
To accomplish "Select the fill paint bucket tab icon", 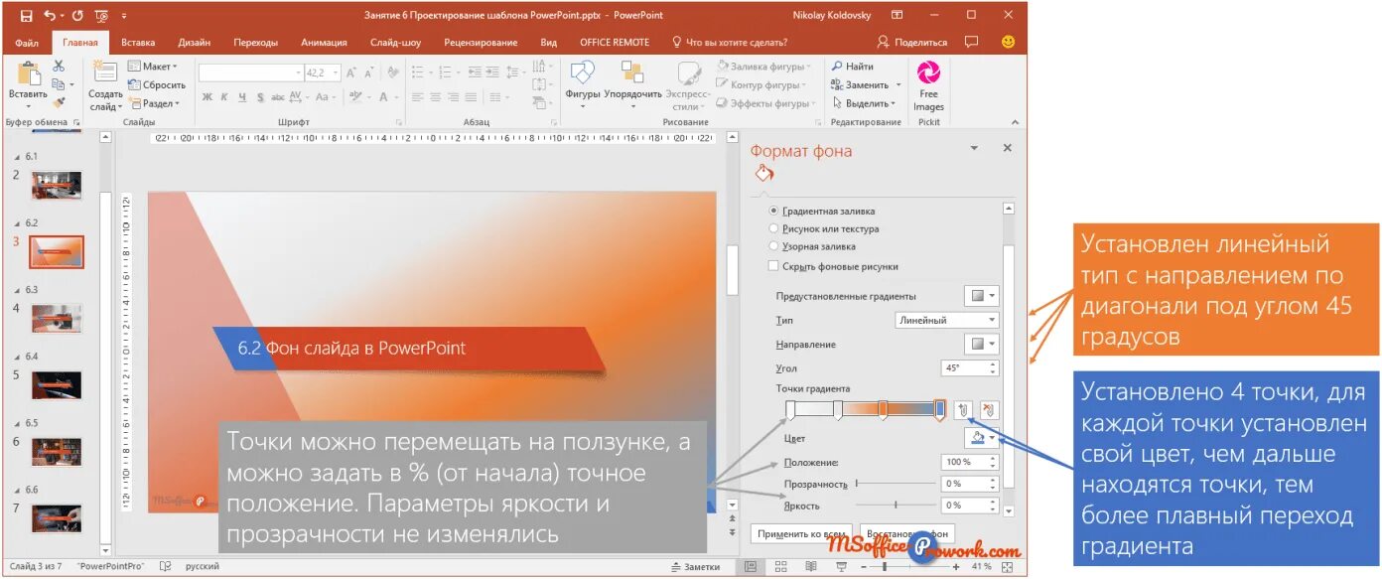I will point(763,174).
